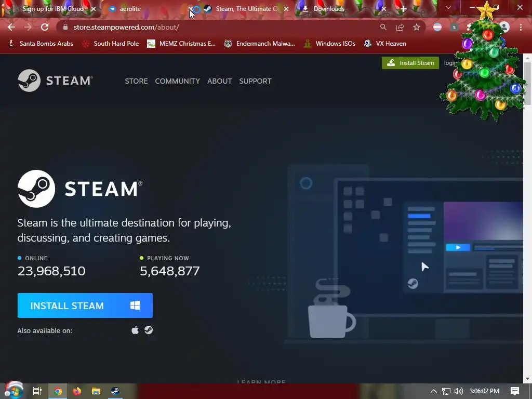This screenshot has height=399, width=532.
Task: Close the Downloads tab
Action: tap(384, 9)
